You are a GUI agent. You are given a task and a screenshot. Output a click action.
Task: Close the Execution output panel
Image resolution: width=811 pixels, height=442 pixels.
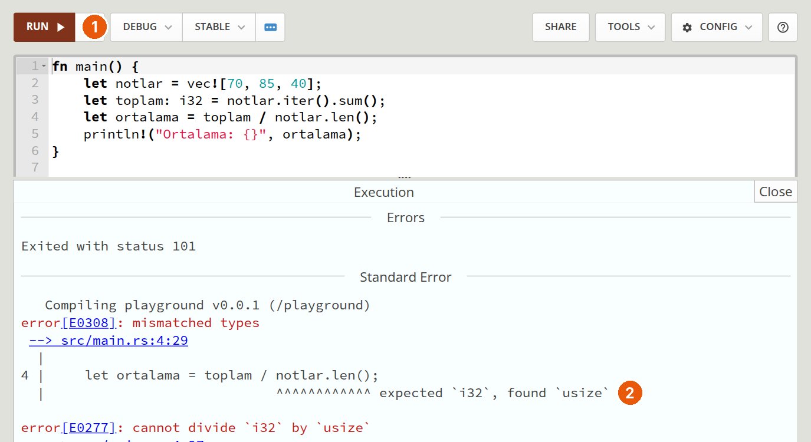(x=776, y=192)
